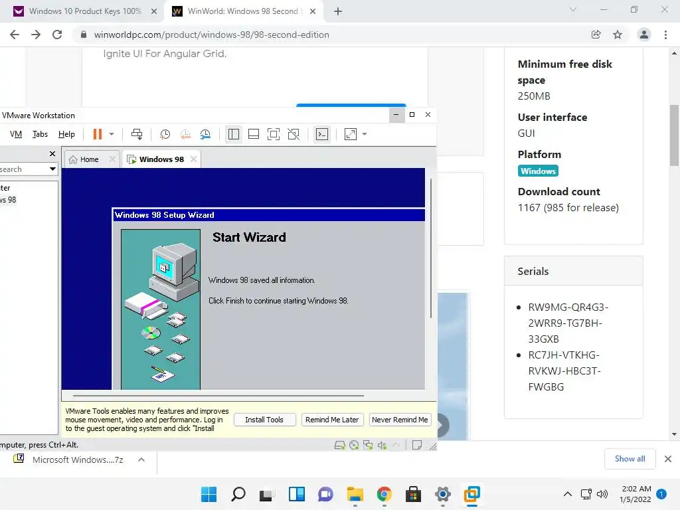The height and width of the screenshot is (510, 680).
Task: Send Ctrl+Alt+Del to the virtual machine
Action: coord(137,134)
